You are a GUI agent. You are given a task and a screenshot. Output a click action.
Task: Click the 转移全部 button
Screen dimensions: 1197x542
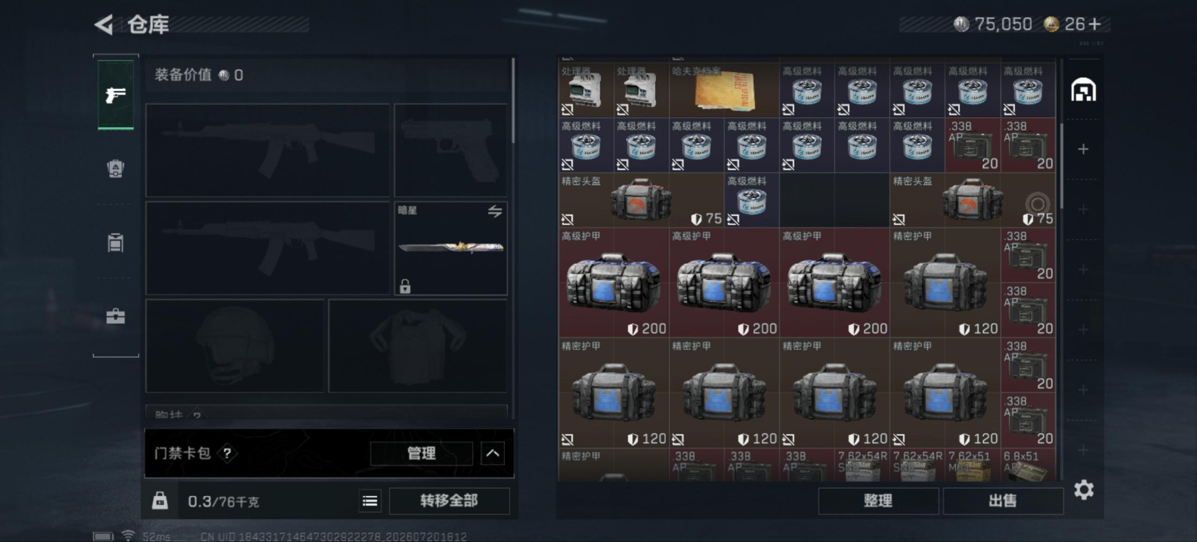pyautogui.click(x=449, y=501)
